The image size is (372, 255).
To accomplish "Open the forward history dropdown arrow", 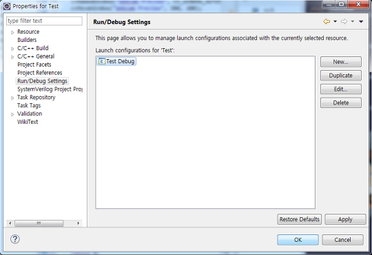I will click(353, 21).
